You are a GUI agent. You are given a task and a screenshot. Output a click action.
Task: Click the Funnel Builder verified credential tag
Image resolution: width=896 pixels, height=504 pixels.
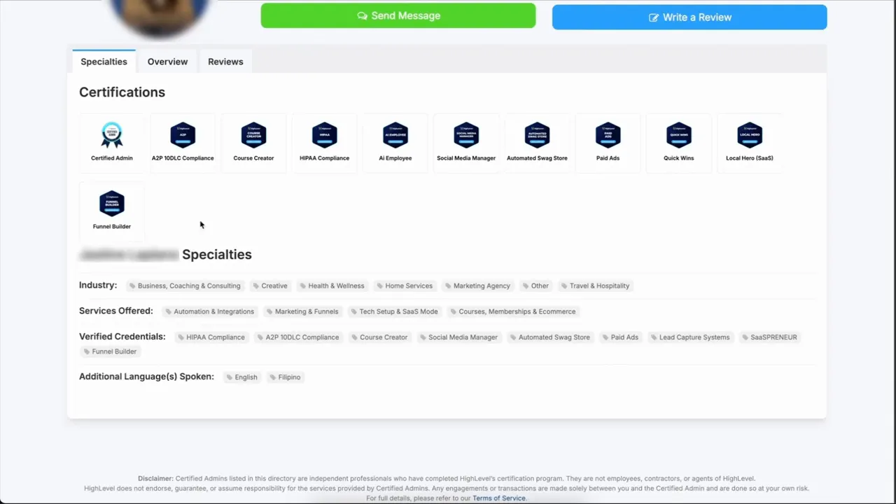(110, 351)
